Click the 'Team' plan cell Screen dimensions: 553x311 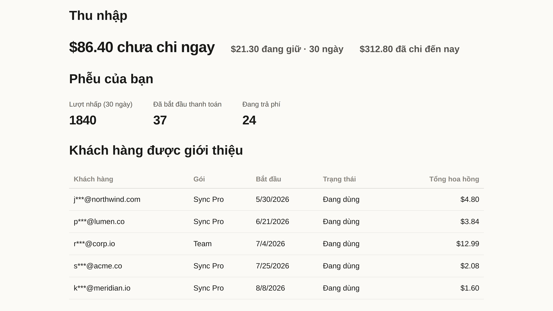[x=202, y=244]
